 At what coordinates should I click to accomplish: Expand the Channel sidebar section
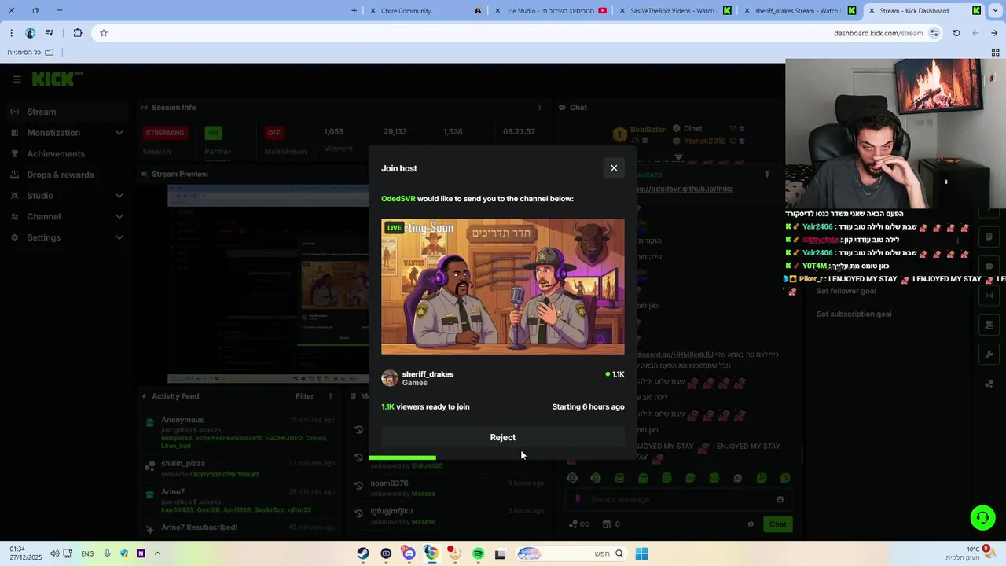point(67,217)
